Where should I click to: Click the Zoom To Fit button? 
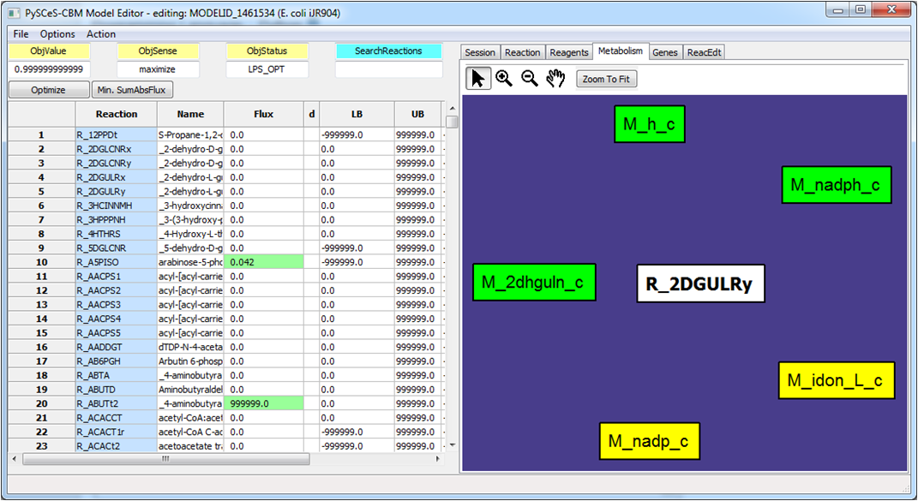(606, 78)
